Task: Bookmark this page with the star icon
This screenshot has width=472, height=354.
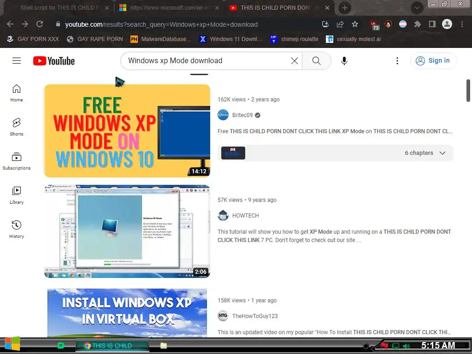Action: point(355,24)
